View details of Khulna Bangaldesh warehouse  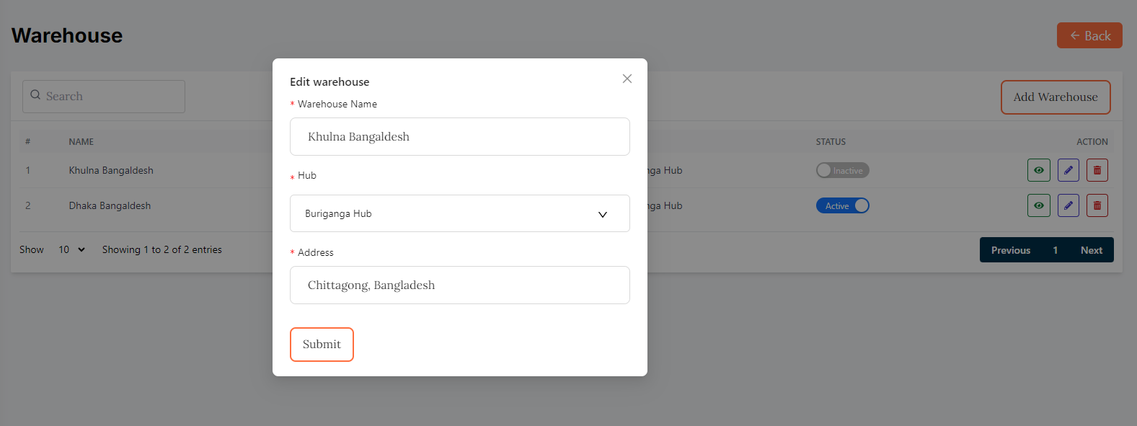pyautogui.click(x=1038, y=171)
